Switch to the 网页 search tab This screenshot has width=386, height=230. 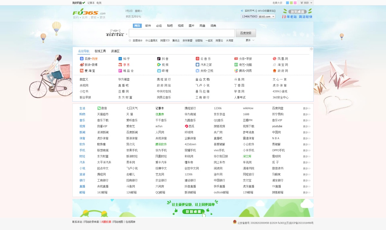(x=137, y=26)
